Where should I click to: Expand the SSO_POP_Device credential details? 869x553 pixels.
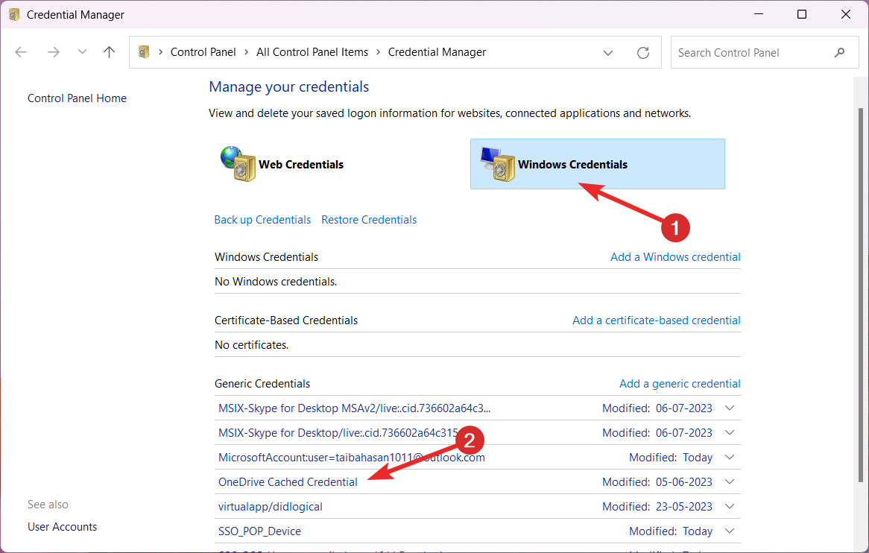[729, 531]
